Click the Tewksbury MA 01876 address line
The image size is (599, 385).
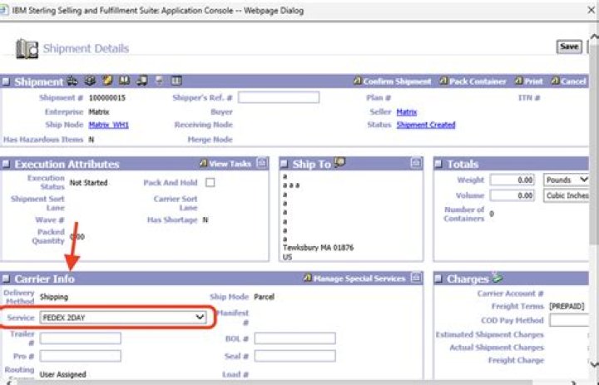318,248
